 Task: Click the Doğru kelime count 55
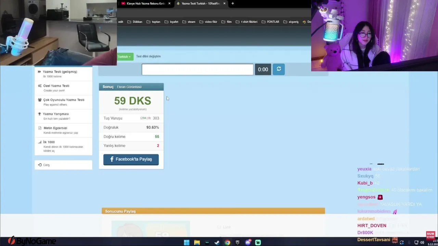[x=157, y=137]
